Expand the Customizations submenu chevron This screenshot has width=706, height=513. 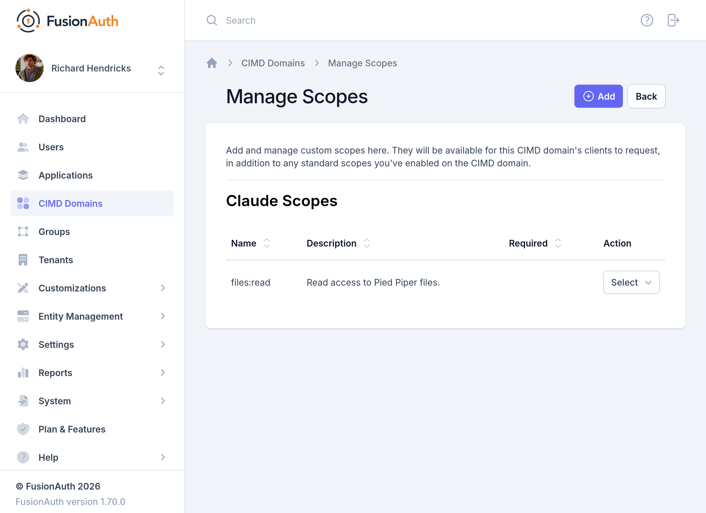(x=163, y=288)
